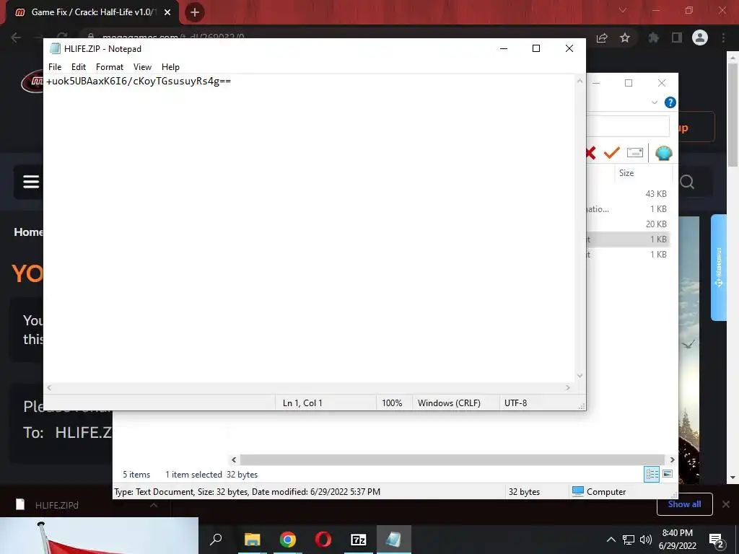Open File Explorer help question mark icon
Image resolution: width=739 pixels, height=554 pixels.
click(670, 102)
